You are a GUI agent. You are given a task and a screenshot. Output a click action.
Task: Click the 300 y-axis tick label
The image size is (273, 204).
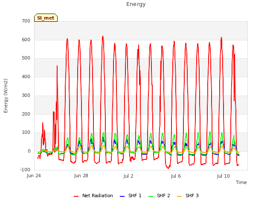click(26, 95)
